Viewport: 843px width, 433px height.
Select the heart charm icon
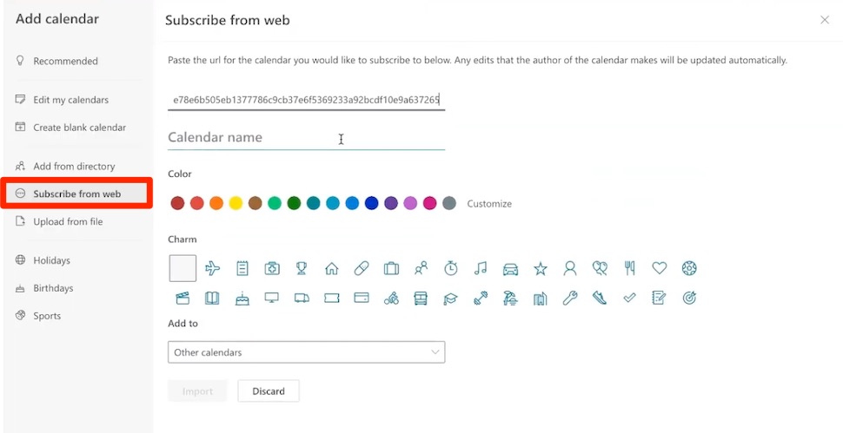(x=660, y=269)
